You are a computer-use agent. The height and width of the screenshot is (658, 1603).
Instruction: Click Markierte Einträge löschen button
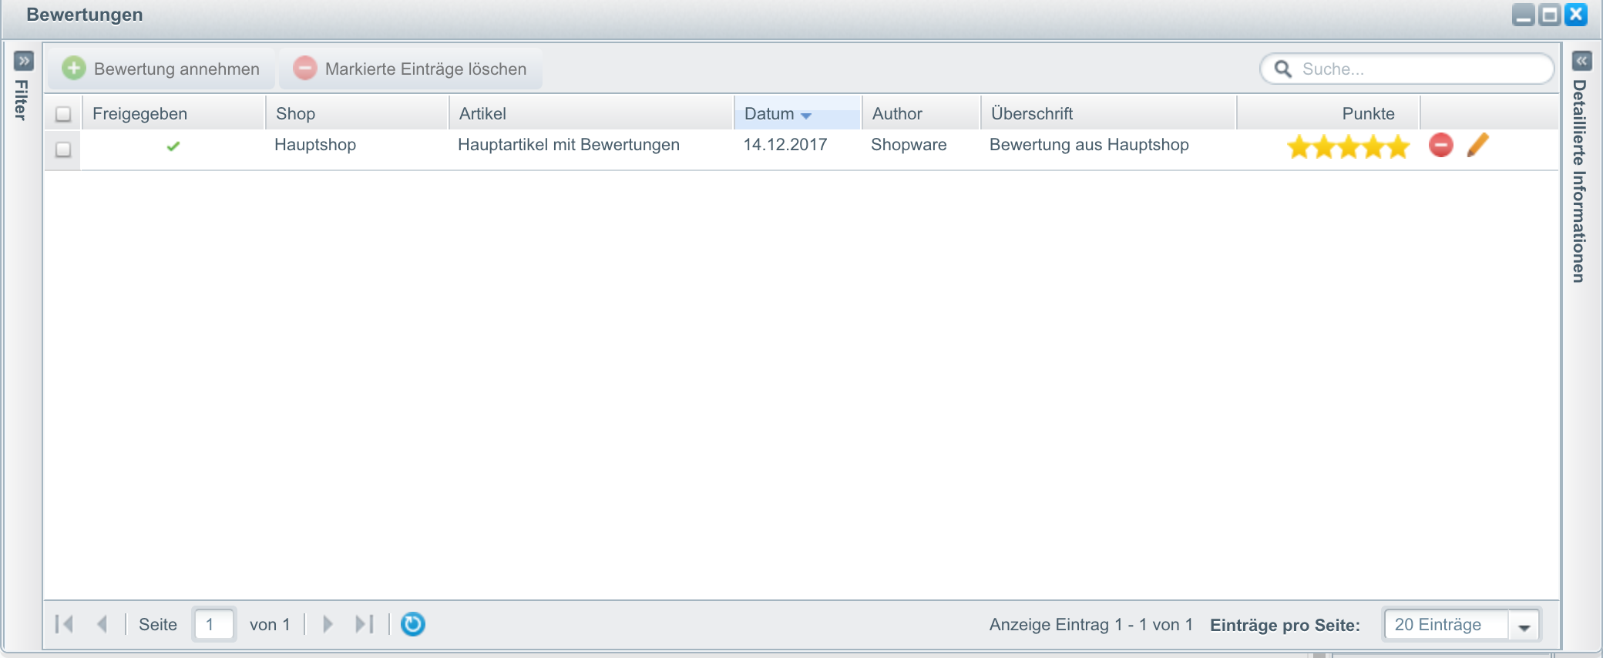coord(410,69)
